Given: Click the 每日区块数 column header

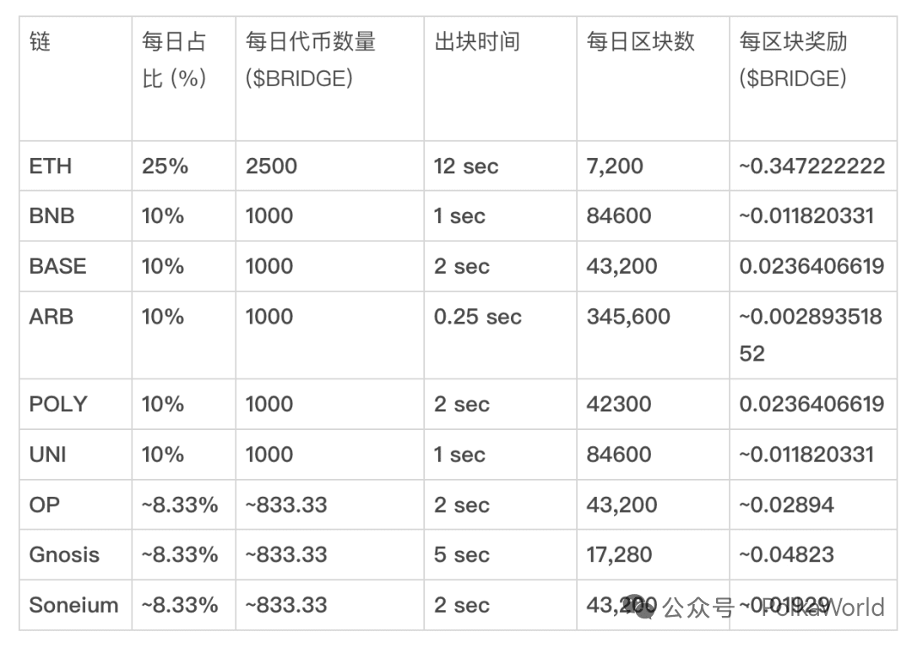Looking at the screenshot, I should (x=640, y=41).
